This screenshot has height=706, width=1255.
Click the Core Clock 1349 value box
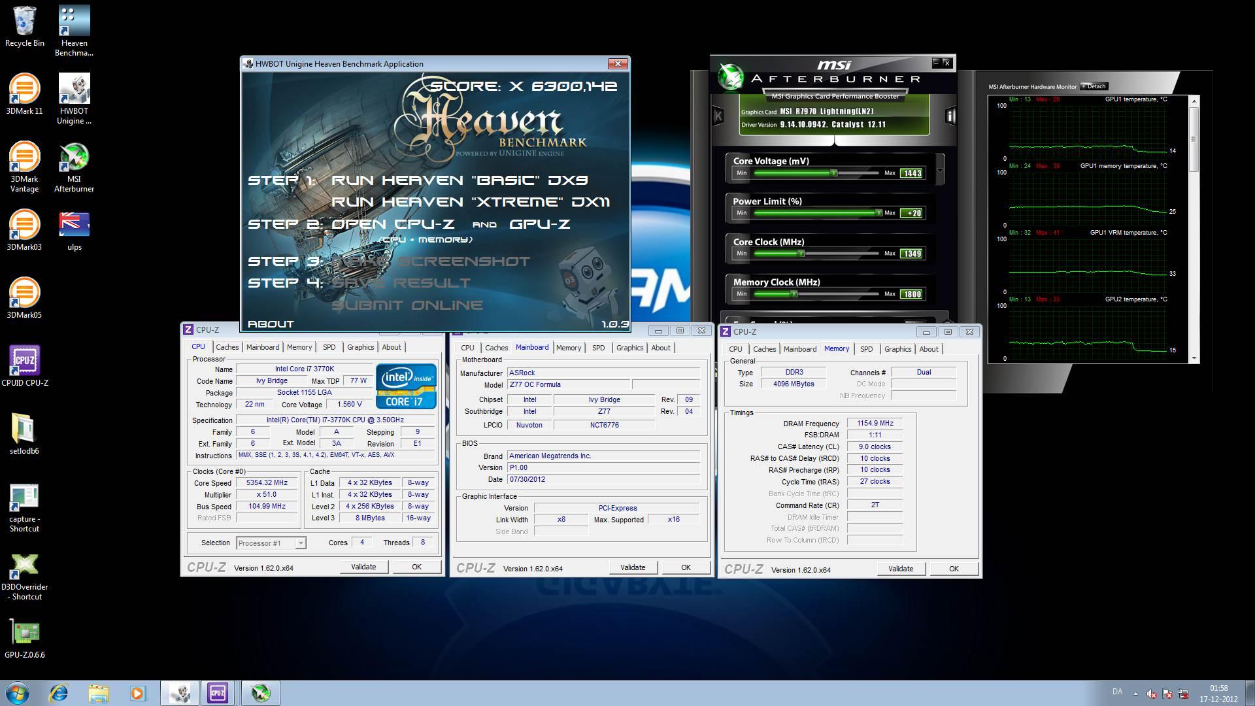[x=912, y=254]
